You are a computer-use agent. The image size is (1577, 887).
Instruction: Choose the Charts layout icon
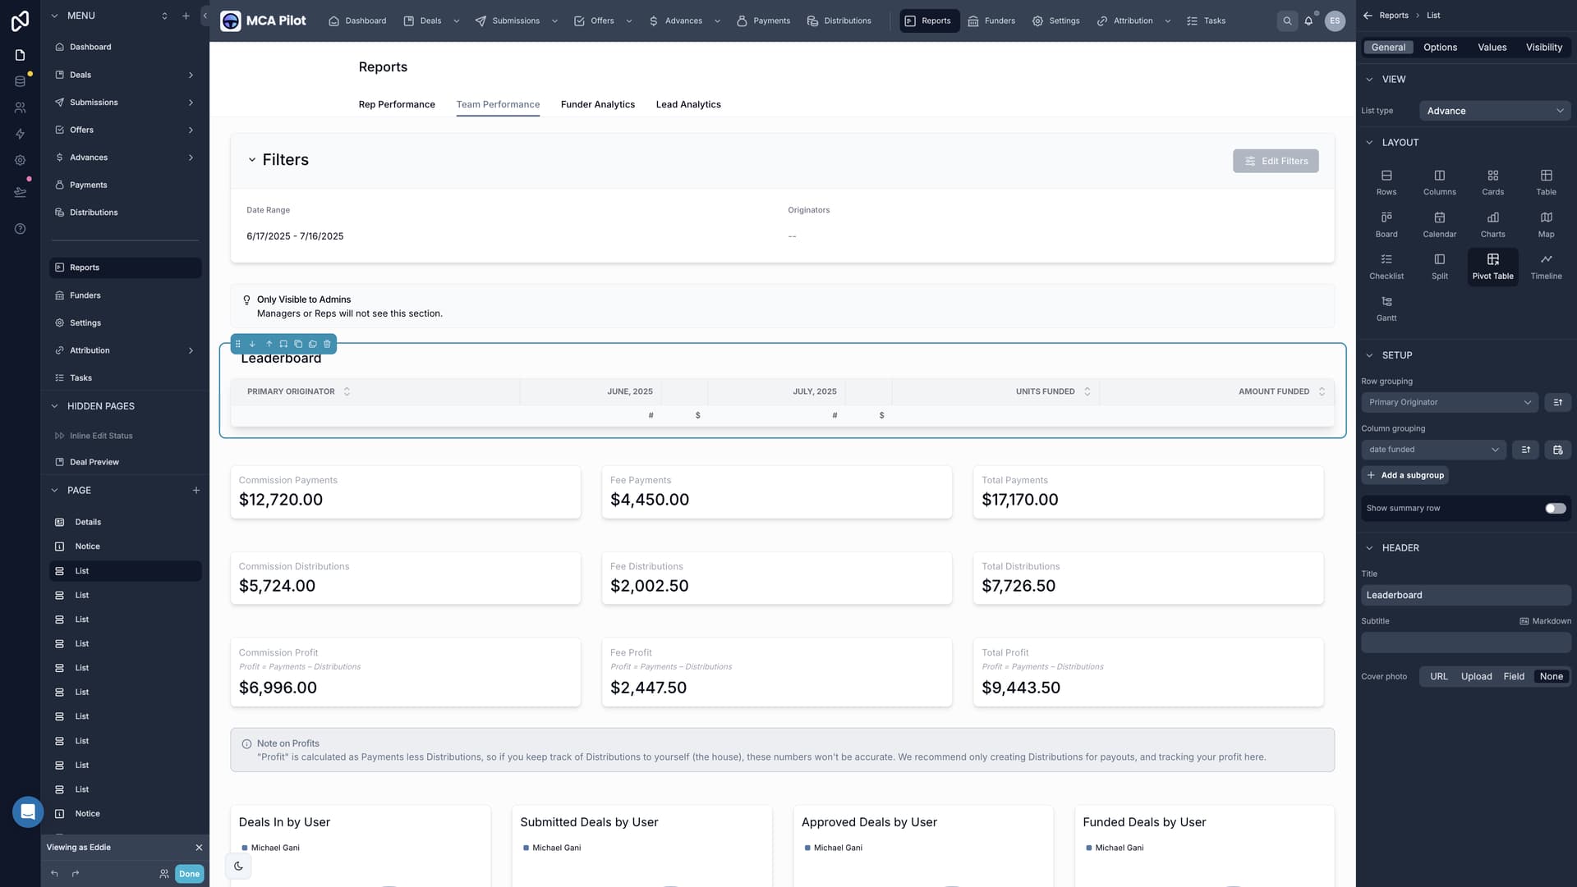[x=1492, y=224]
